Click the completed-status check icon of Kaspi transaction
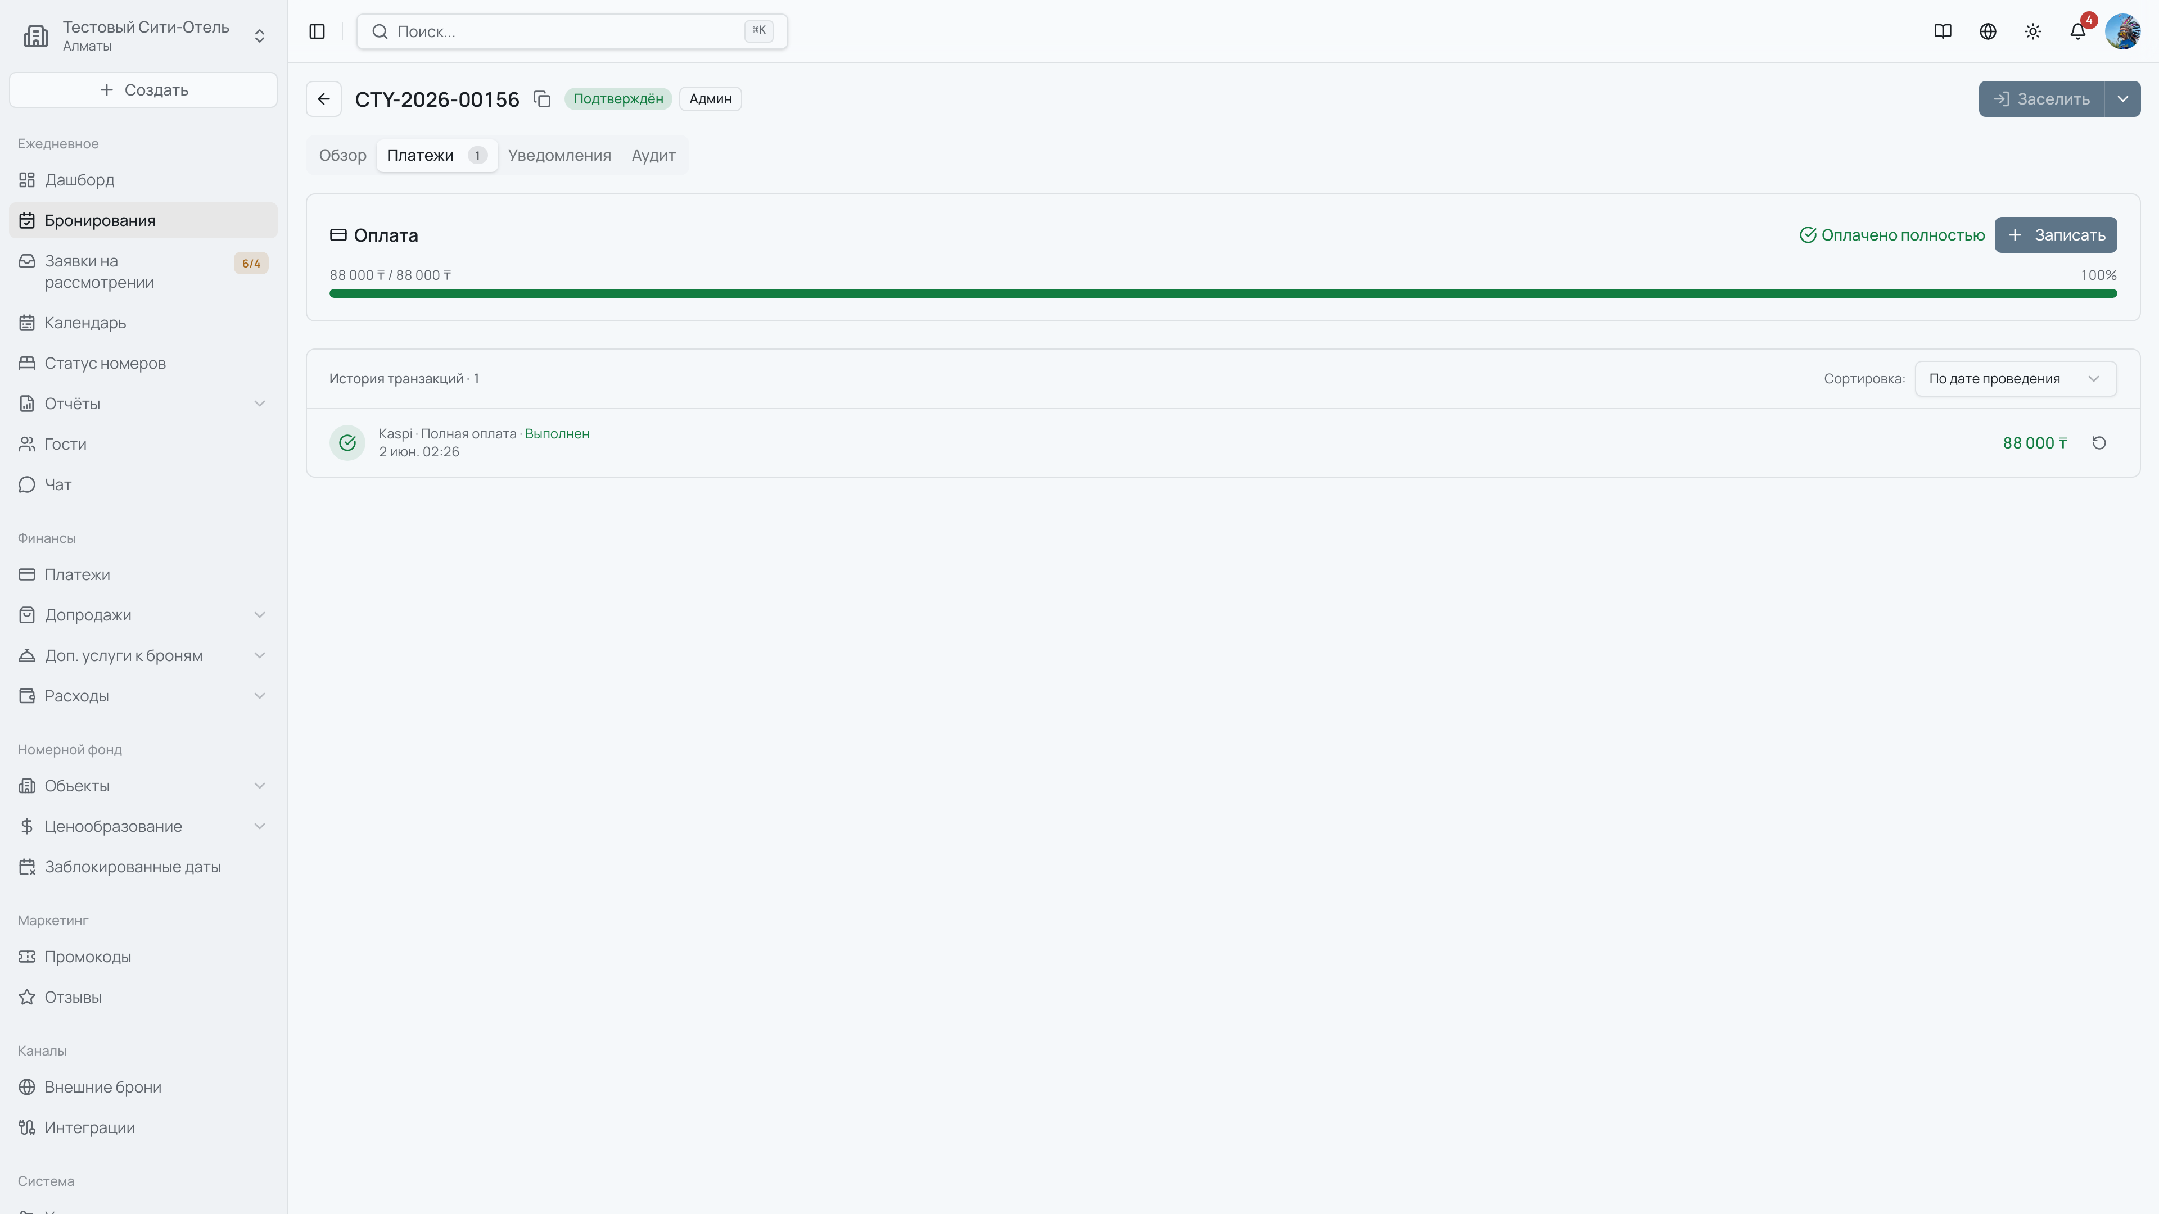Viewport: 2159px width, 1214px height. coord(347,442)
